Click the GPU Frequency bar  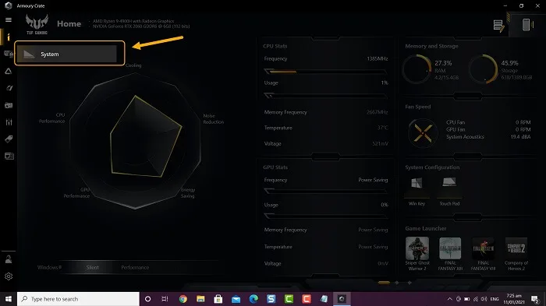pyautogui.click(x=325, y=191)
